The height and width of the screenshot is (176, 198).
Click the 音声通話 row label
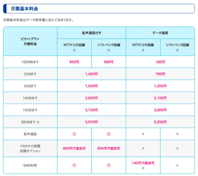click(x=30, y=134)
